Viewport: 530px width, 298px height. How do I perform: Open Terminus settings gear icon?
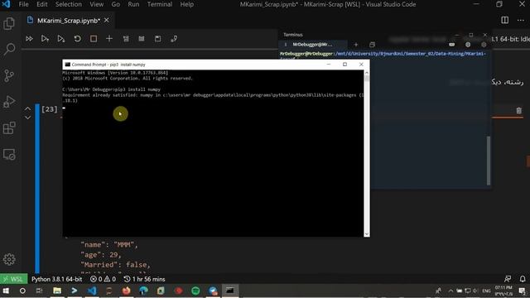(484, 45)
